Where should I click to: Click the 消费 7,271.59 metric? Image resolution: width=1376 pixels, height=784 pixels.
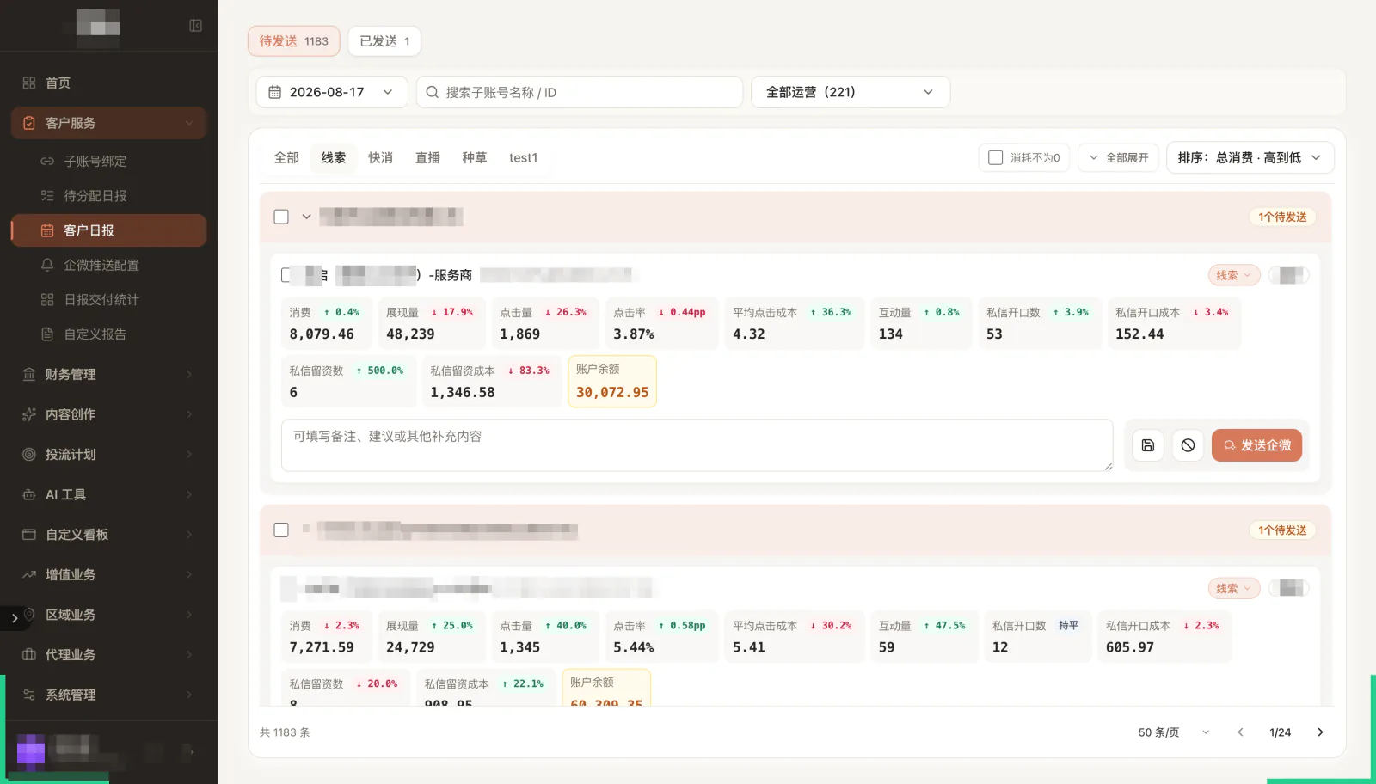(328, 637)
